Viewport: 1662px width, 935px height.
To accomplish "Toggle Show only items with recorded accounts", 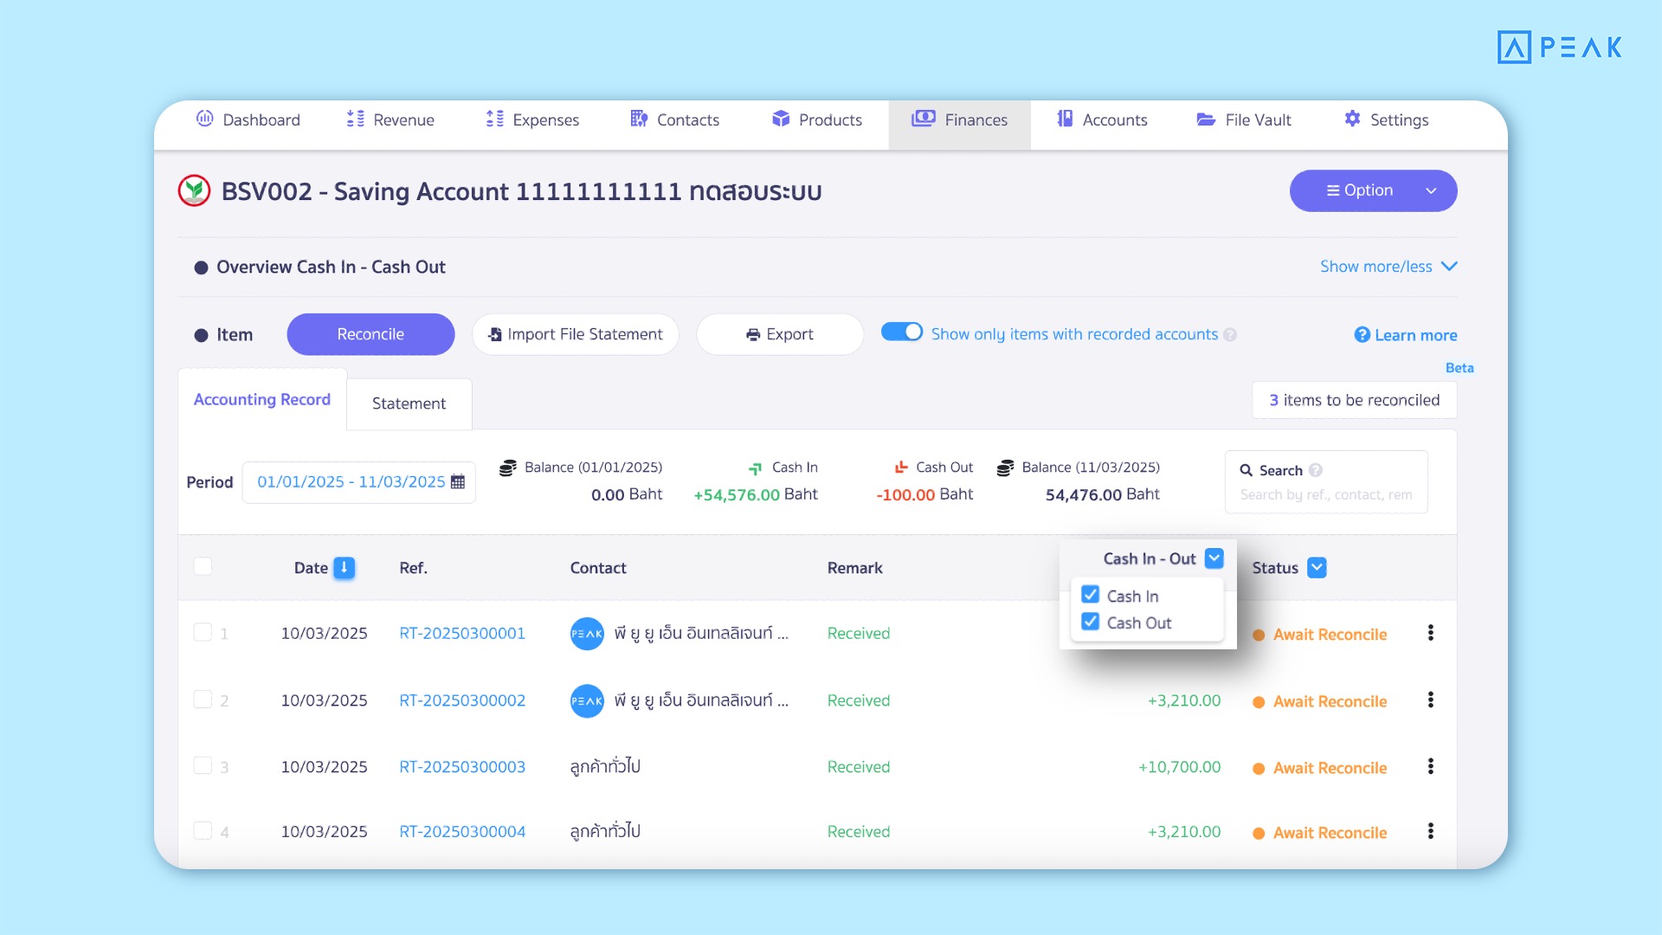I will tap(902, 332).
